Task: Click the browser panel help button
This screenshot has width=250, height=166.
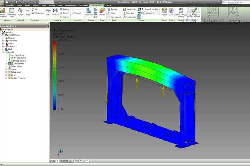Action: [47, 26]
